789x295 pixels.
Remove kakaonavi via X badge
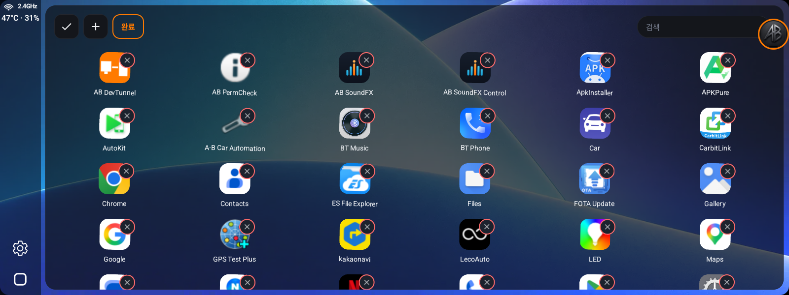click(x=367, y=227)
